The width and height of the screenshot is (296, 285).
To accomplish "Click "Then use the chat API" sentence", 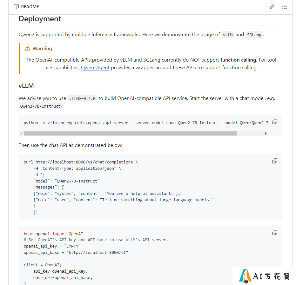I will (71, 145).
